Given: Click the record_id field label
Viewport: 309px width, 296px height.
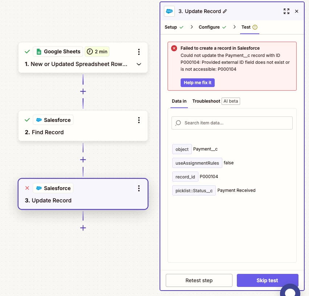Looking at the screenshot, I should pos(185,177).
